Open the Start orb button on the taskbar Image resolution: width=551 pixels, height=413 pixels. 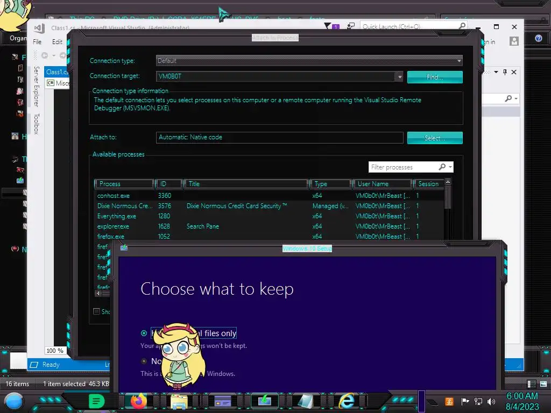[x=13, y=401]
